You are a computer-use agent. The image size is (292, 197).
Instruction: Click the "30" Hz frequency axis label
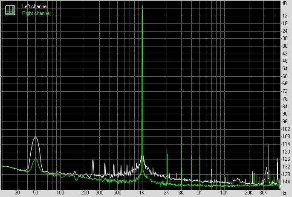(x=17, y=193)
